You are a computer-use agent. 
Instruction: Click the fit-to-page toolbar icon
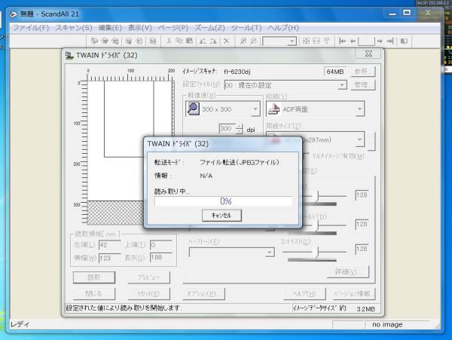tap(306, 41)
